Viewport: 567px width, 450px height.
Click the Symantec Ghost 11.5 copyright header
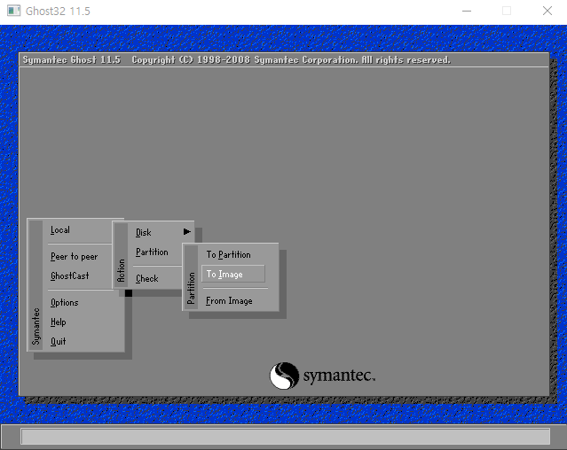point(237,60)
